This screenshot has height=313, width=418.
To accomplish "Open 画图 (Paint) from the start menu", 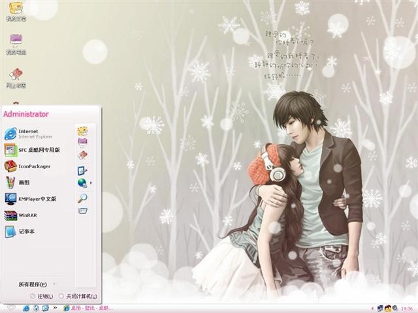I will tap(23, 183).
